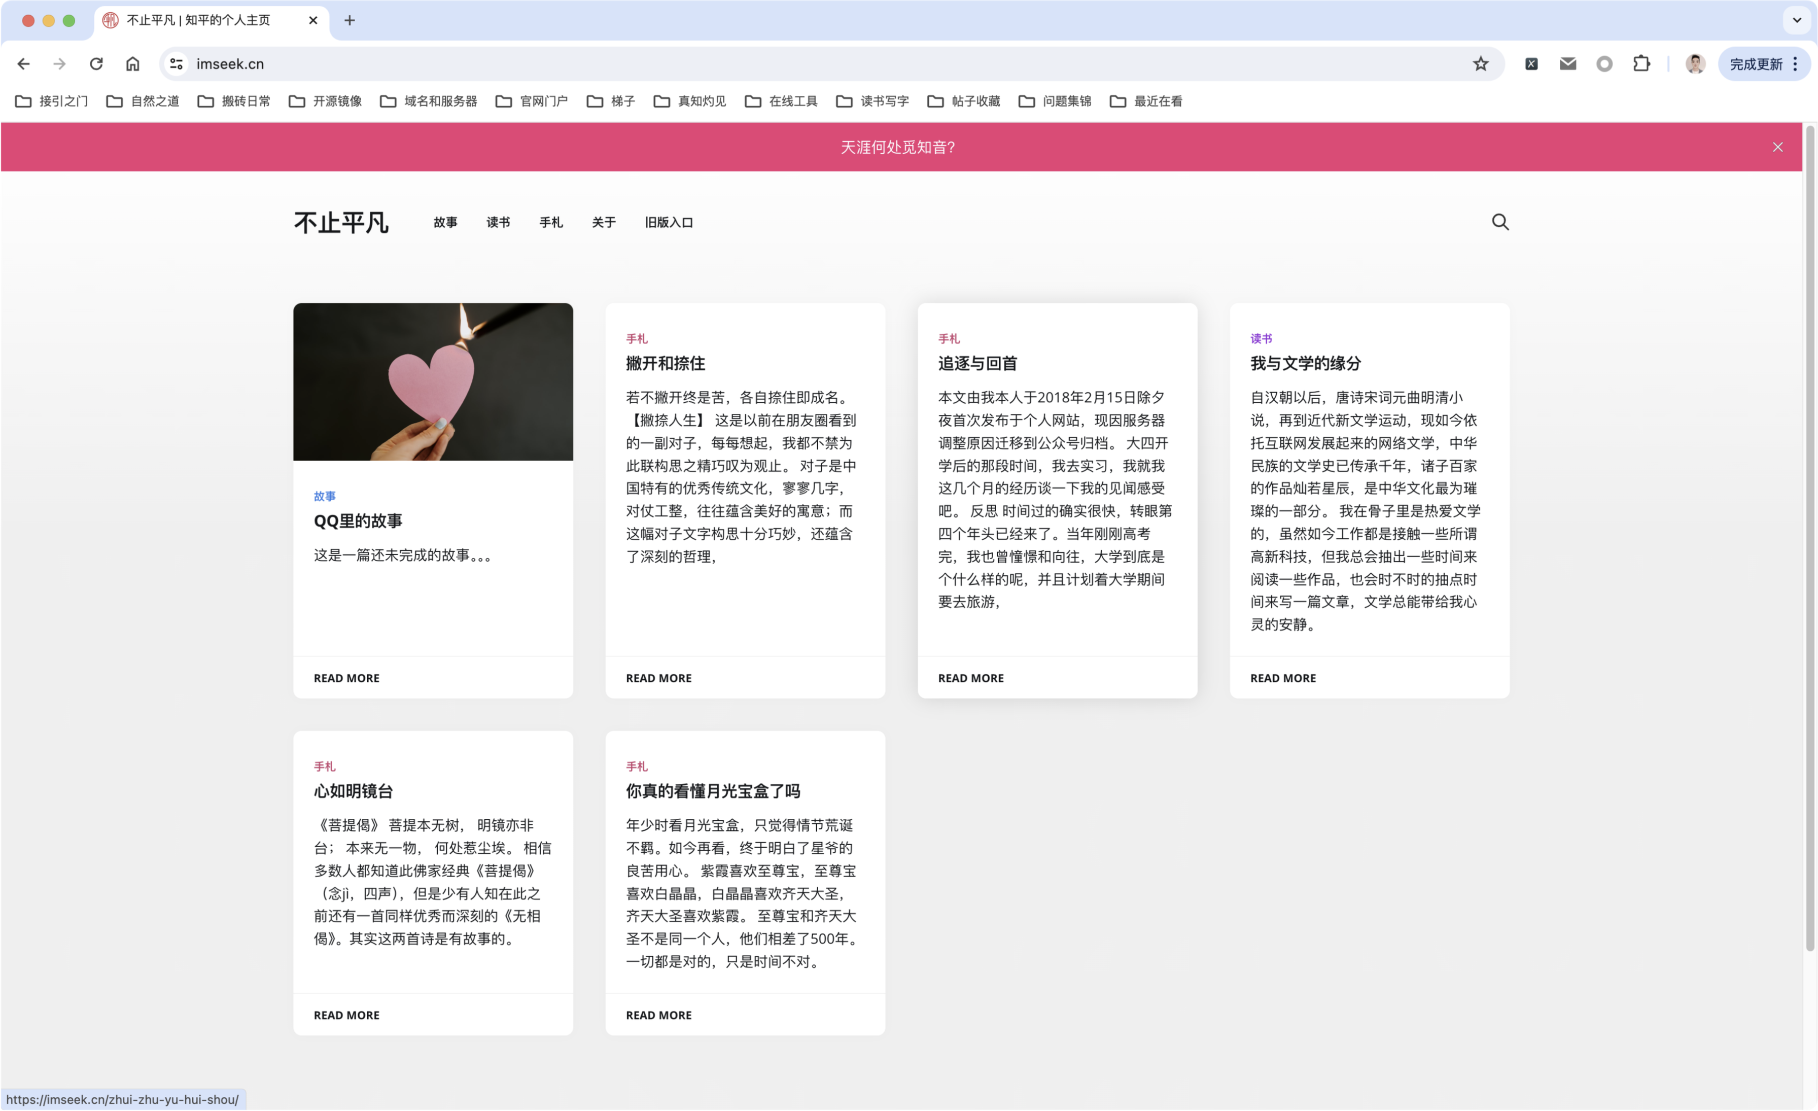Viewport: 1818px width, 1111px height.
Task: Go to browser home page
Action: click(x=133, y=64)
